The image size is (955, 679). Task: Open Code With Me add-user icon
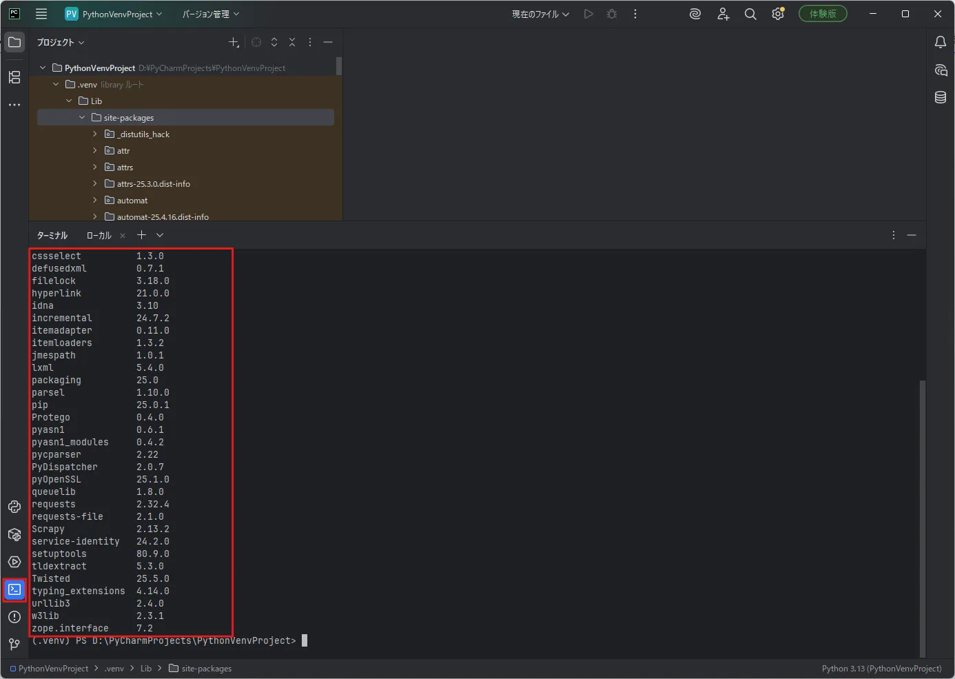click(723, 14)
